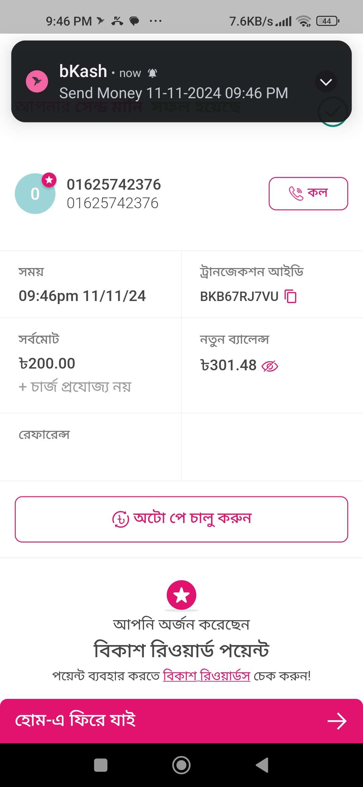Select the transaction time 09:46pm 11/11/24

82,296
